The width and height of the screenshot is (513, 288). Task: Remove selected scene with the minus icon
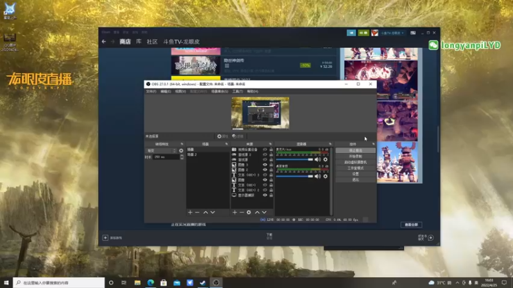pyautogui.click(x=198, y=212)
